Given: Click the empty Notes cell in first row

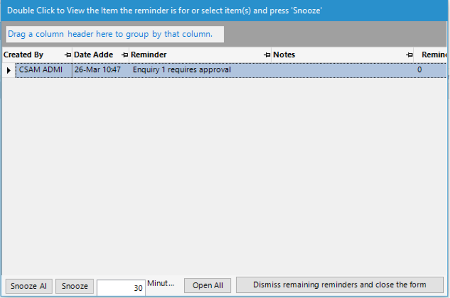Looking at the screenshot, I should coord(343,70).
